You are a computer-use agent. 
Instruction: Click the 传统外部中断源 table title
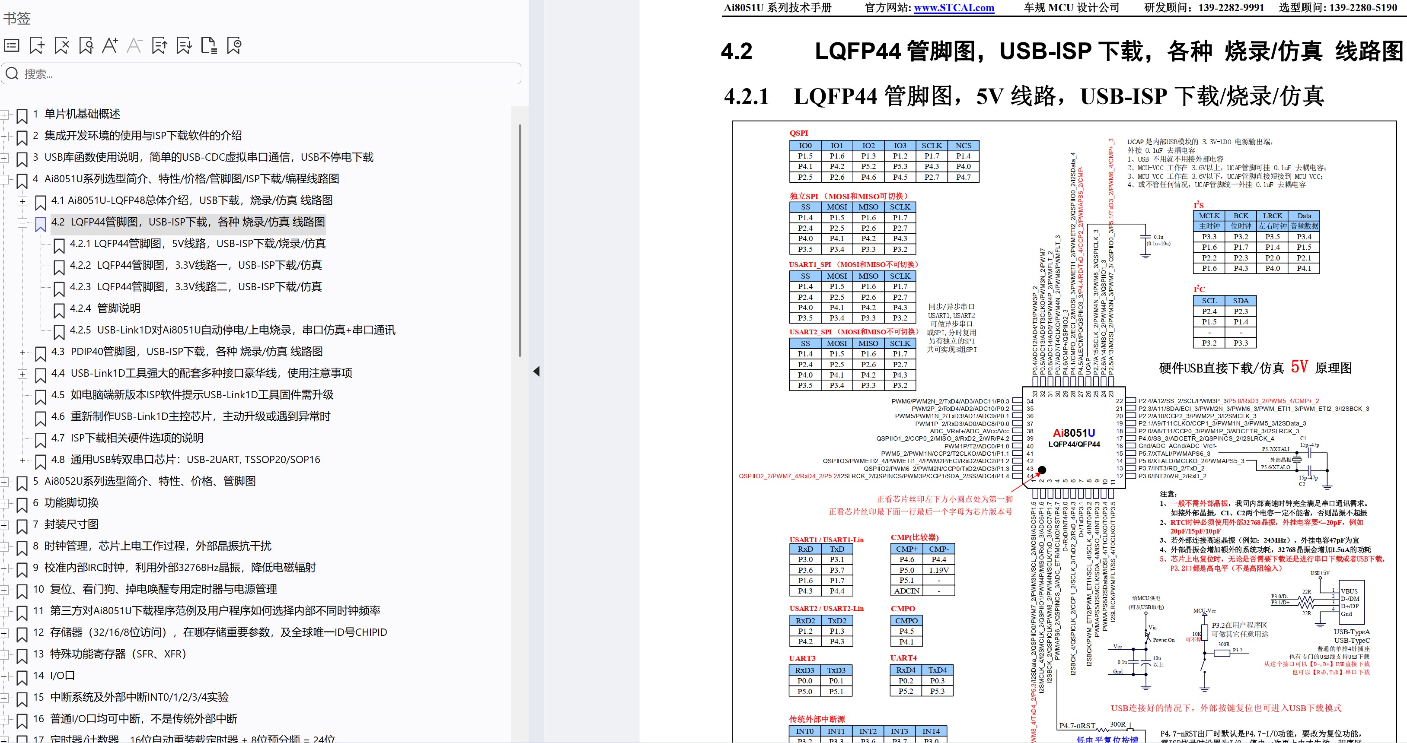tap(817, 719)
